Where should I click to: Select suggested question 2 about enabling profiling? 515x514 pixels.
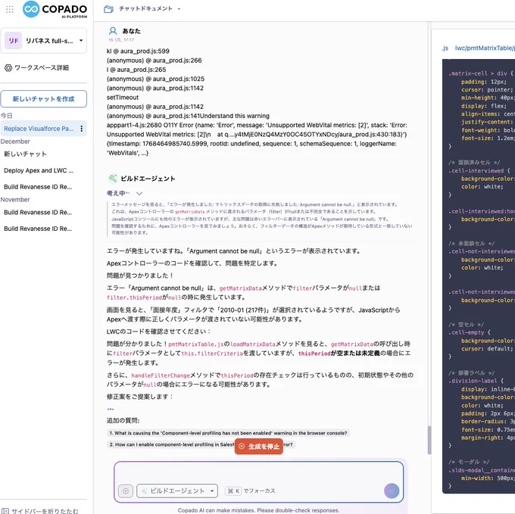201,444
